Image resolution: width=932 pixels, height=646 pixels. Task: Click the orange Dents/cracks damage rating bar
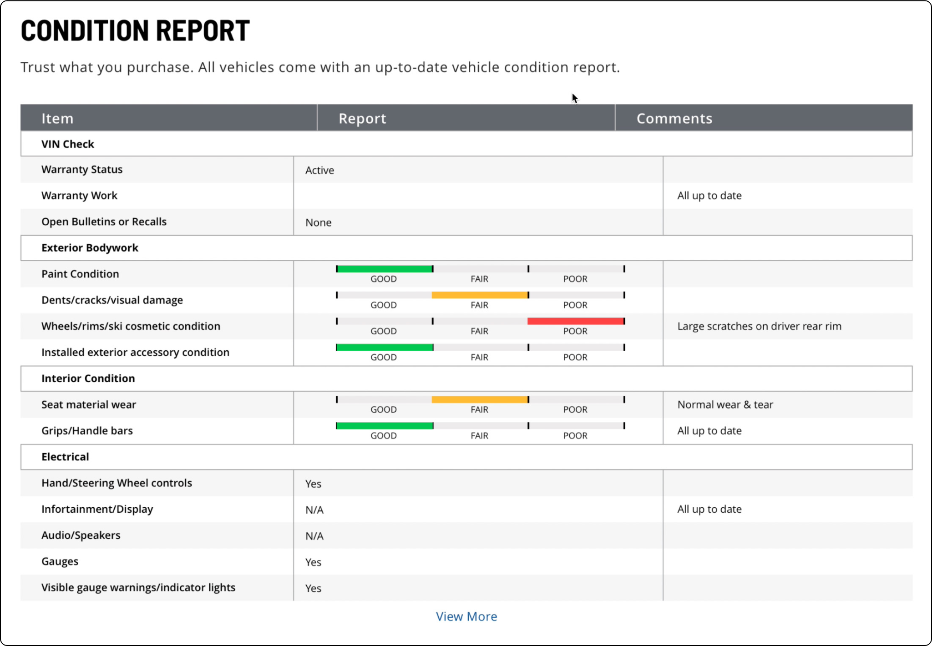click(x=480, y=295)
